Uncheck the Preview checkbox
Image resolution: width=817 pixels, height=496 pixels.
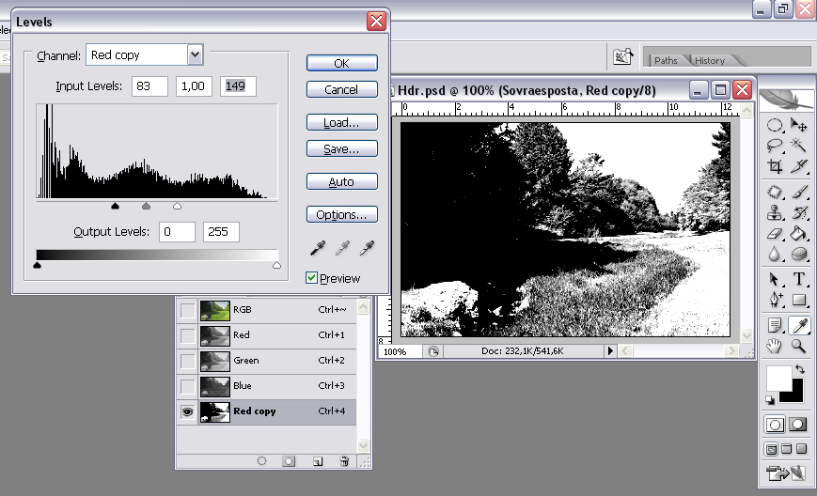(312, 278)
